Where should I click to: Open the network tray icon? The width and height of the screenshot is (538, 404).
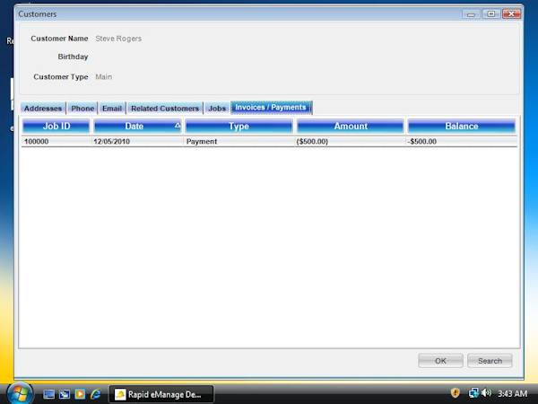click(473, 393)
